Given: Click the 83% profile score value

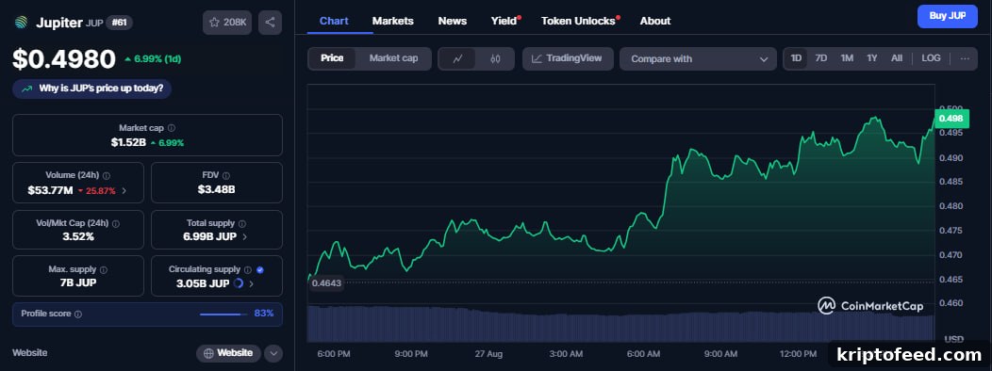Looking at the screenshot, I should point(264,315).
